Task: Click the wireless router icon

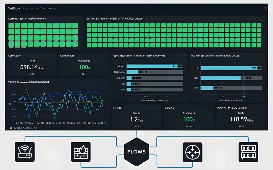Action: coord(25,152)
